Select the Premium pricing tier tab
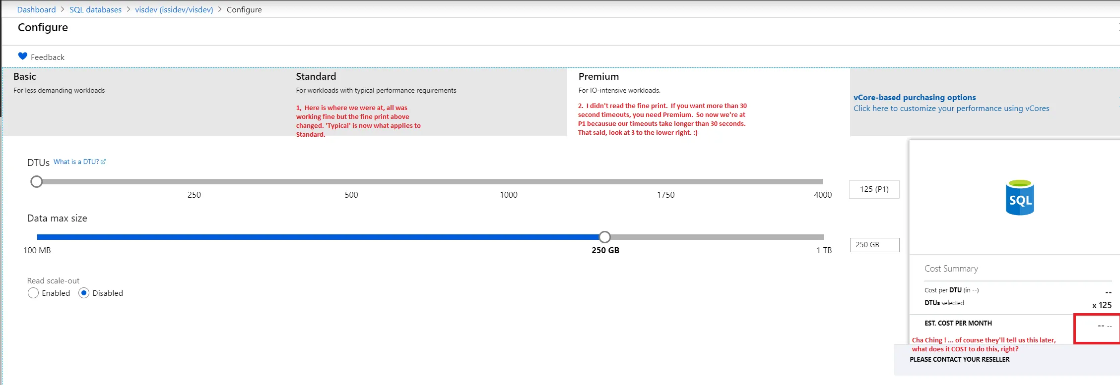 (x=709, y=102)
